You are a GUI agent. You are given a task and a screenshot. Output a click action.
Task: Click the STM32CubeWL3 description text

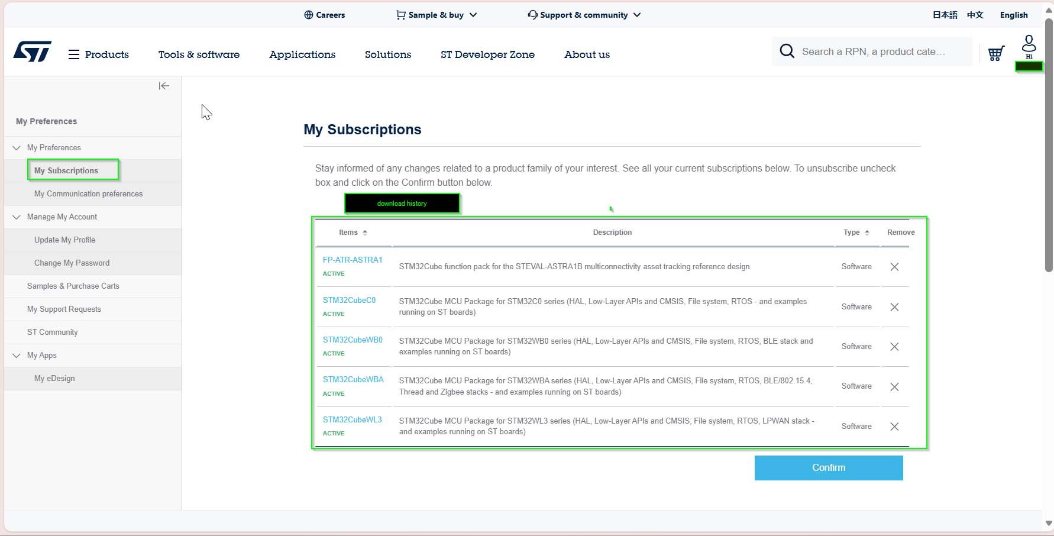[607, 426]
